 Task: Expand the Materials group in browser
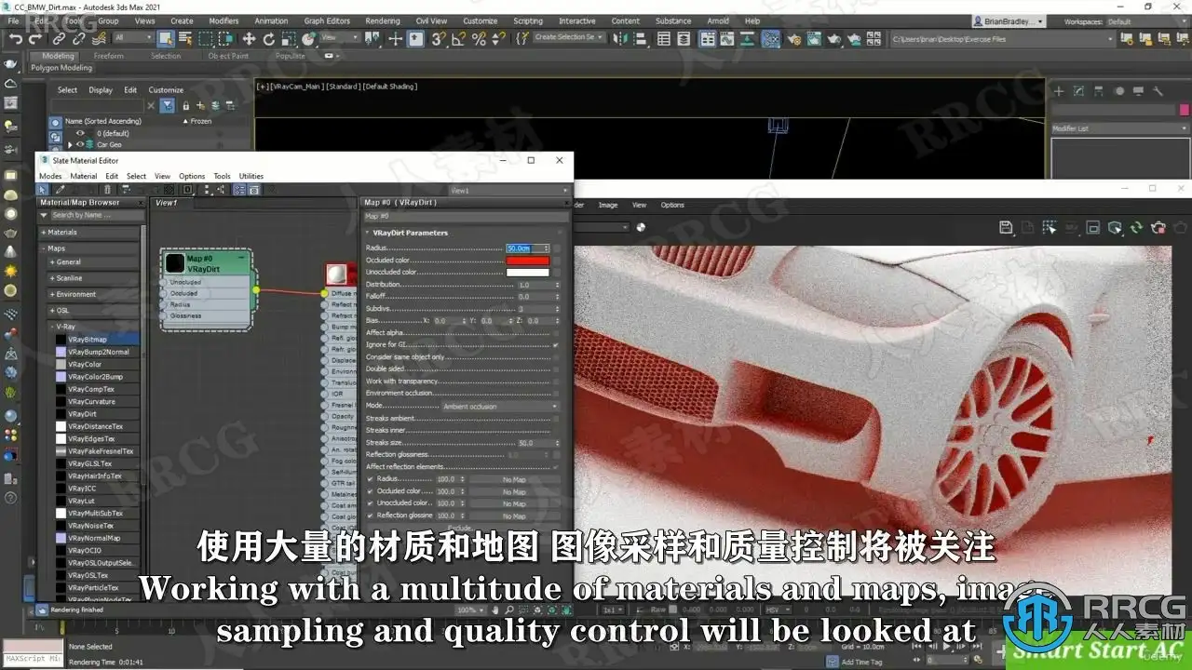[x=43, y=233]
